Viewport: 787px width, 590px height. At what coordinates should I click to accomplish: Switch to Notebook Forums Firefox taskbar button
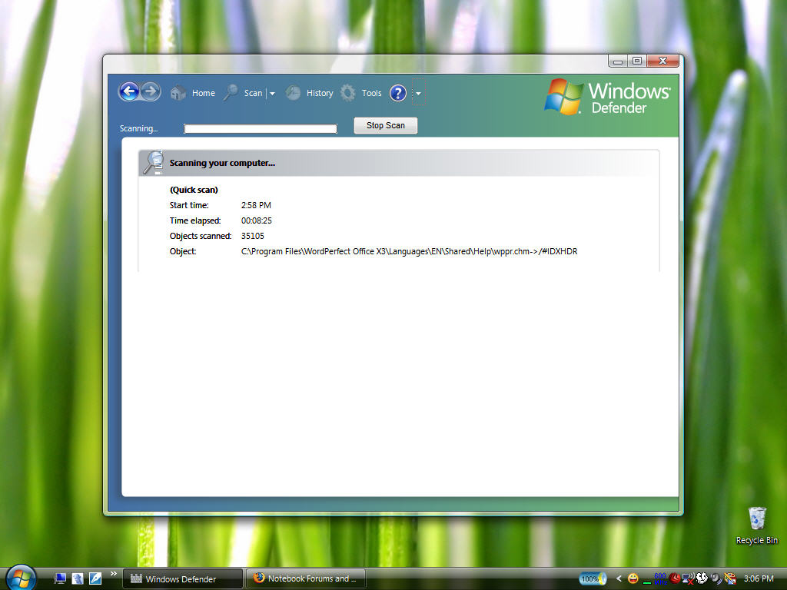pyautogui.click(x=306, y=579)
